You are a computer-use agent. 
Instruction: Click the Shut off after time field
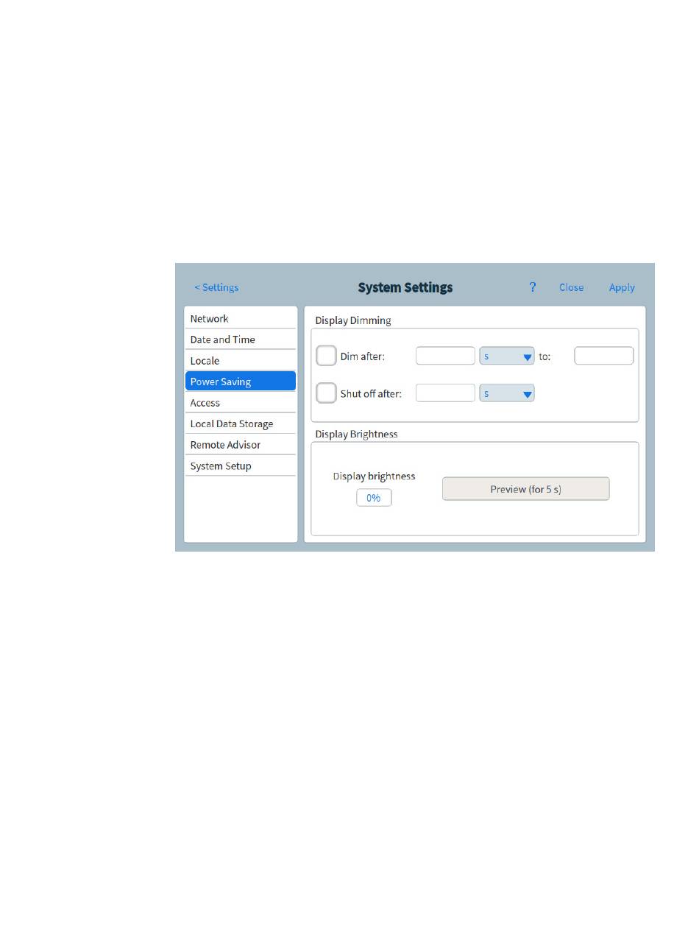pos(445,393)
